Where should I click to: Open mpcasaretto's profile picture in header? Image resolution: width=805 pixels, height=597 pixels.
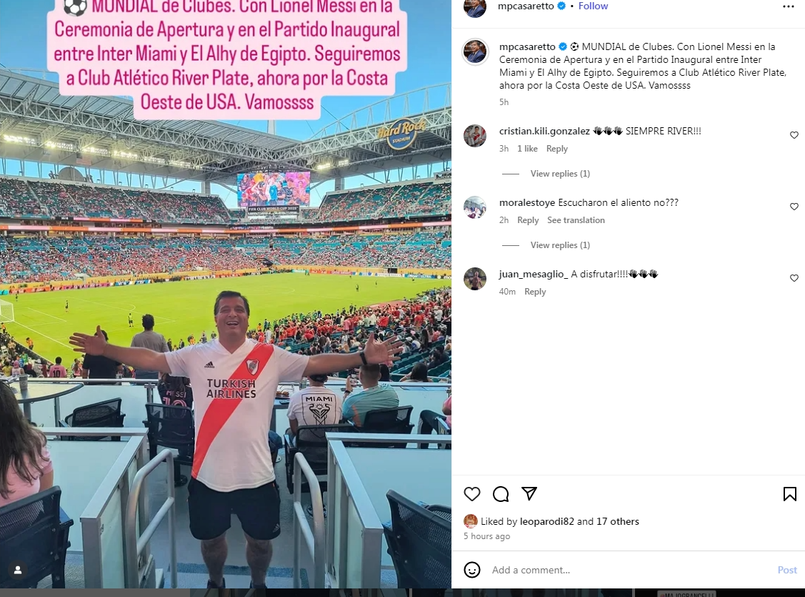(x=475, y=7)
